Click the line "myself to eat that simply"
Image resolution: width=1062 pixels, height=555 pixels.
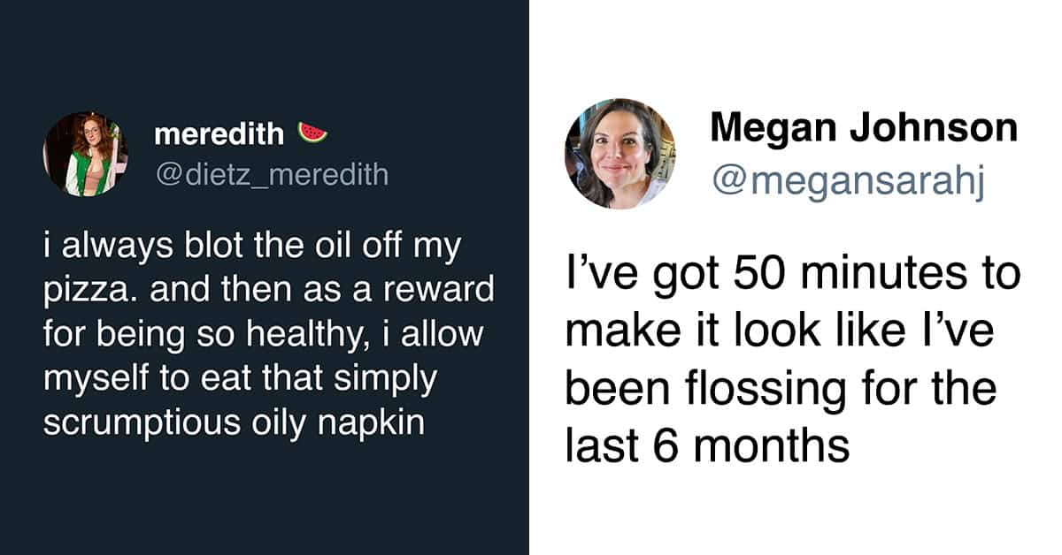click(239, 379)
